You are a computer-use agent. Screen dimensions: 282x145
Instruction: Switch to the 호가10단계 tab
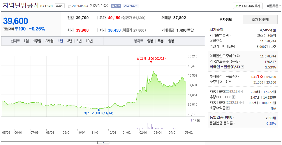tap(260, 19)
